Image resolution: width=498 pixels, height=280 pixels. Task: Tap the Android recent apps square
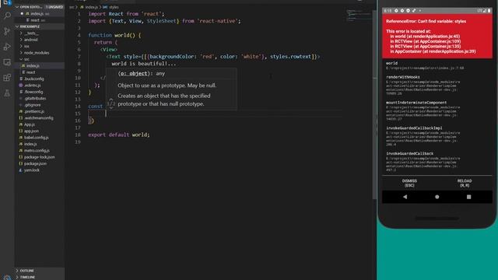468,197
